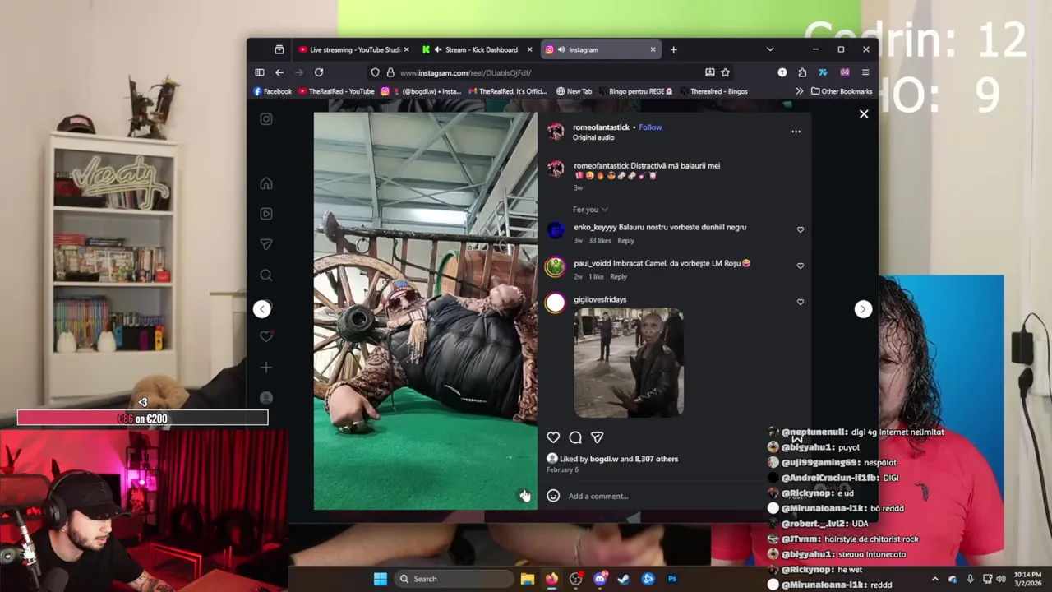Open browser extensions puzzle icon
Image resolution: width=1052 pixels, height=592 pixels.
click(x=802, y=72)
